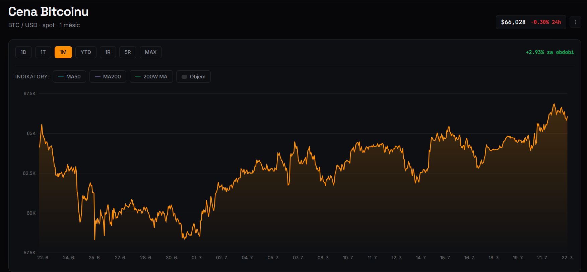Toggle the MA50 indicator
587x272 pixels.
pyautogui.click(x=69, y=77)
